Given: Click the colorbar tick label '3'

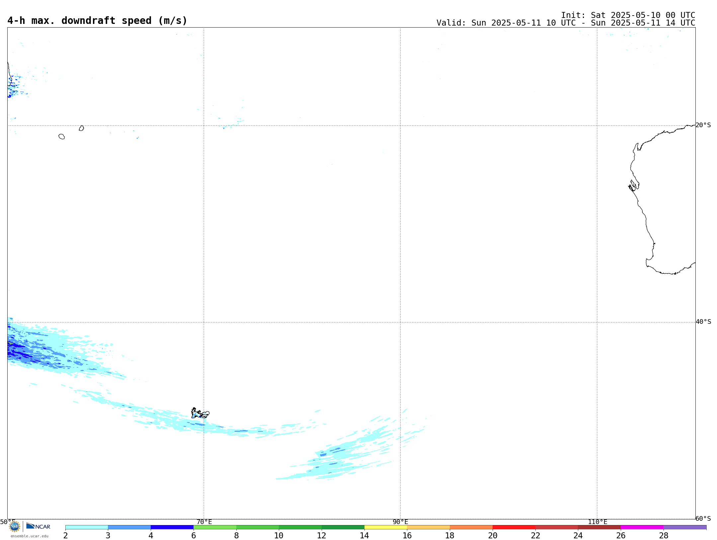Looking at the screenshot, I should coord(108,535).
